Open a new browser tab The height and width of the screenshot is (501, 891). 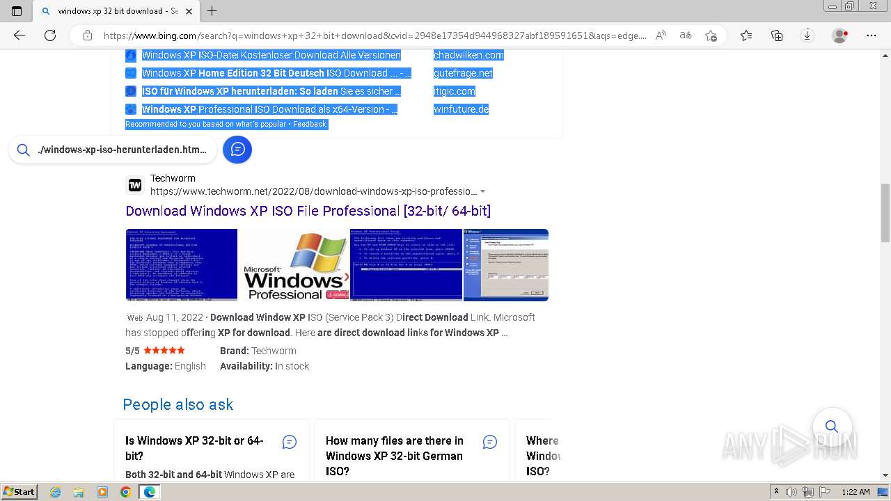[x=212, y=11]
